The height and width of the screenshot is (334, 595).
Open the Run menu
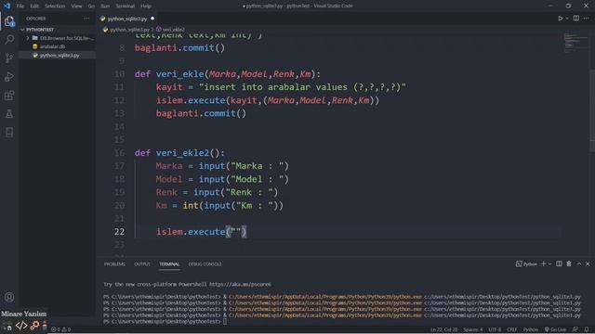point(105,6)
